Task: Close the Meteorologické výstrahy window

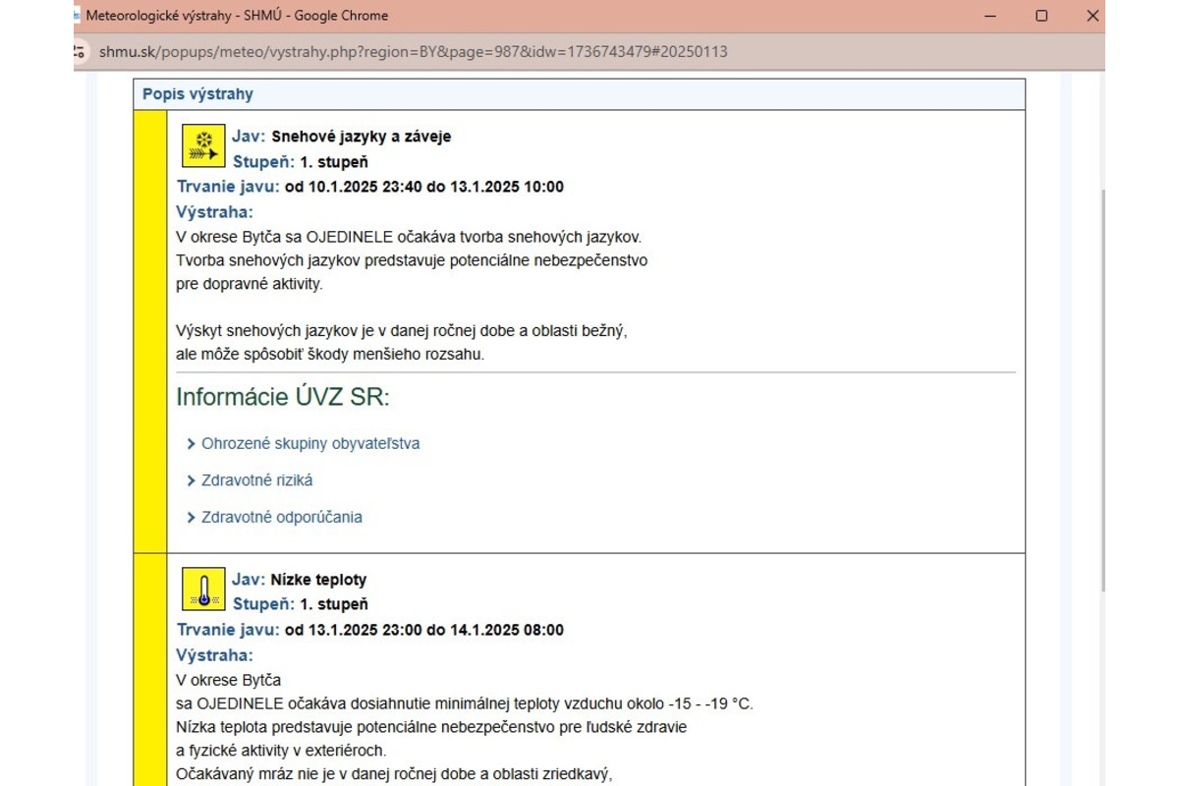Action: (1092, 16)
